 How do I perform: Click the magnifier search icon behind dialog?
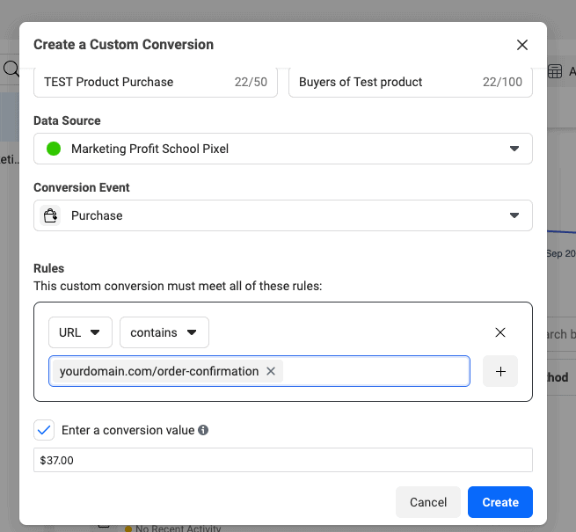11,69
